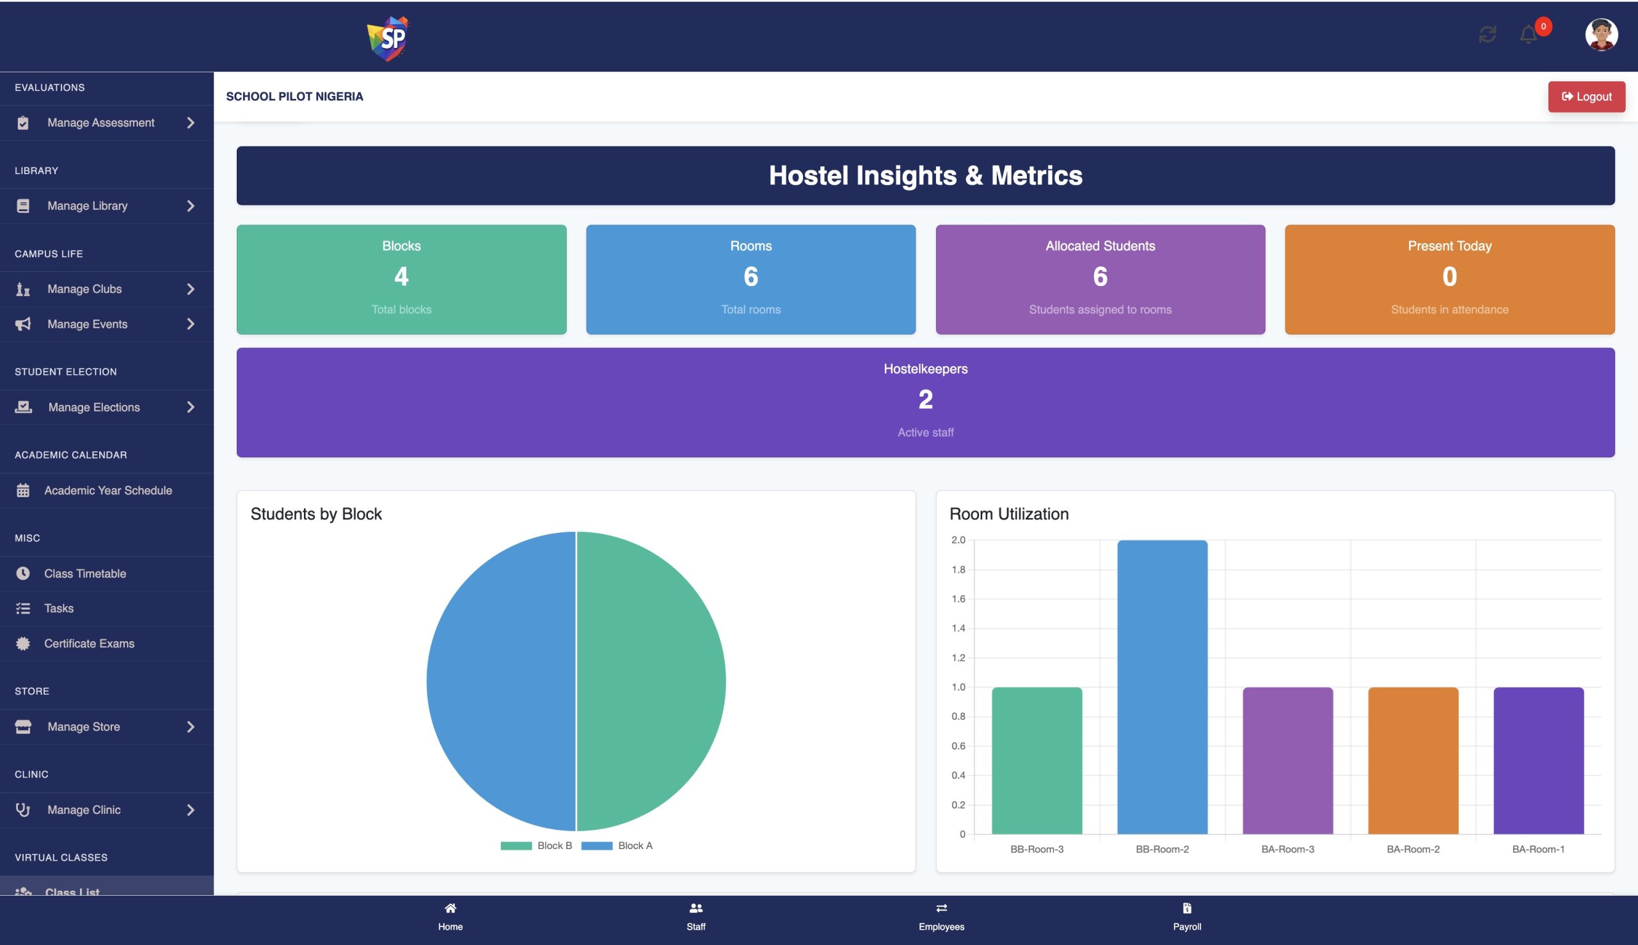Click the BB-Room-2 blue bar

(1162, 687)
